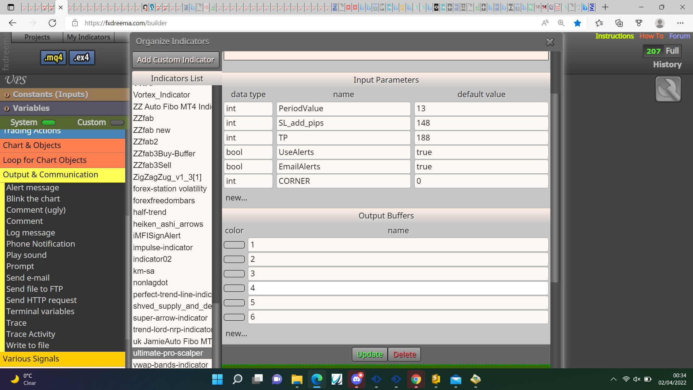Pick color swatch for buffer 1
This screenshot has height=390, width=693.
coord(234,245)
